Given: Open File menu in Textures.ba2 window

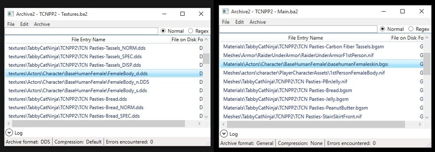Looking at the screenshot, I should [x=11, y=24].
